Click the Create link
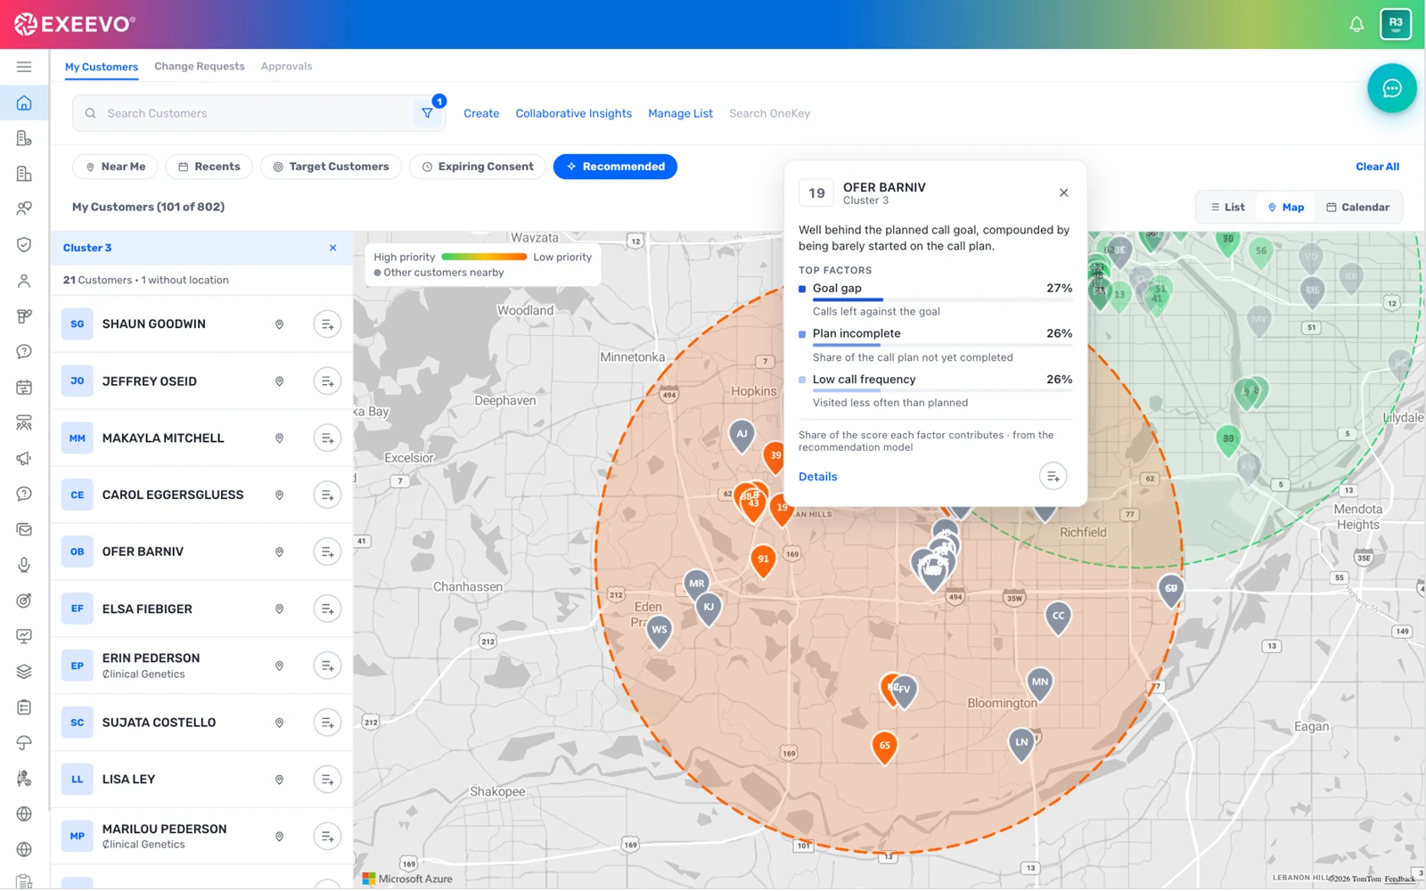 point(481,113)
